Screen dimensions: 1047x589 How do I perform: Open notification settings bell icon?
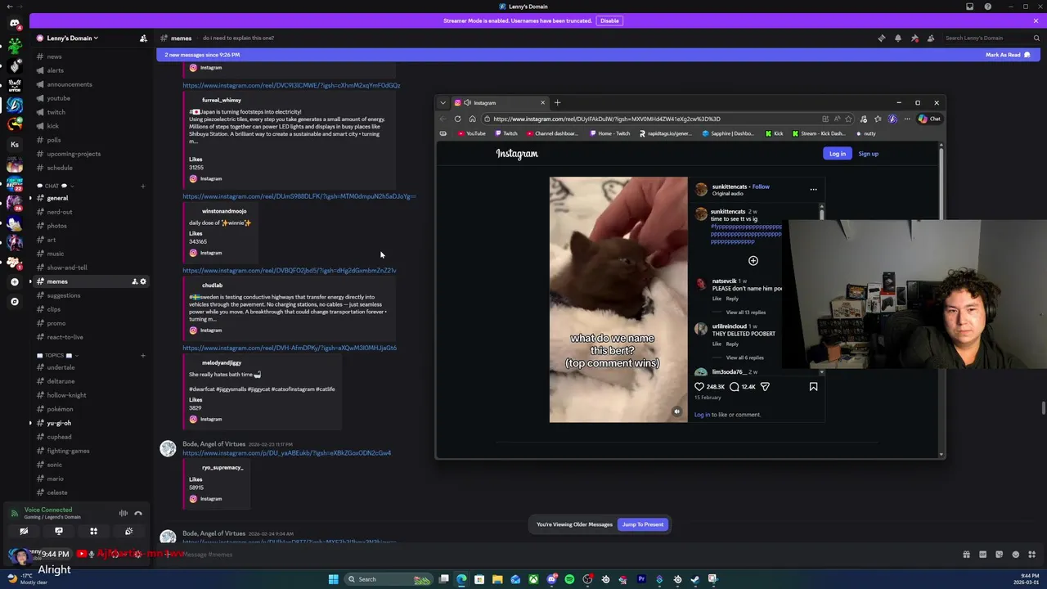point(897,38)
